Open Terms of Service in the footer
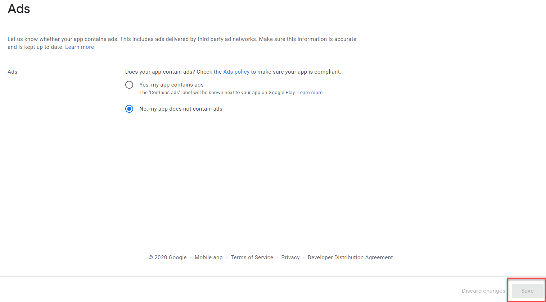Viewport: 546px width, 302px height. point(252,257)
